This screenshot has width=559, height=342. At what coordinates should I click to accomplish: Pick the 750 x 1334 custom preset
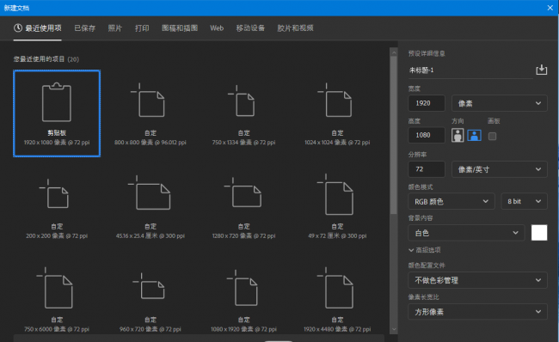244,113
